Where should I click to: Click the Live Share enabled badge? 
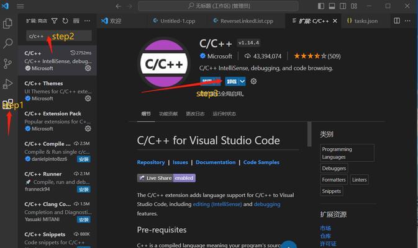point(166,178)
